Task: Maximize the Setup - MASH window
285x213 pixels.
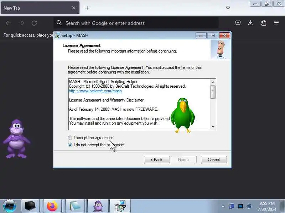Action: 213,35
